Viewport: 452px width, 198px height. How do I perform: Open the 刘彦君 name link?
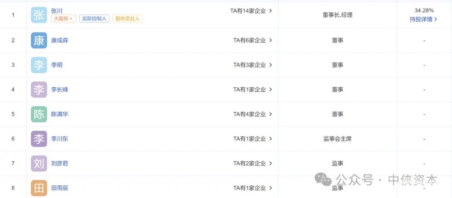[60, 164]
